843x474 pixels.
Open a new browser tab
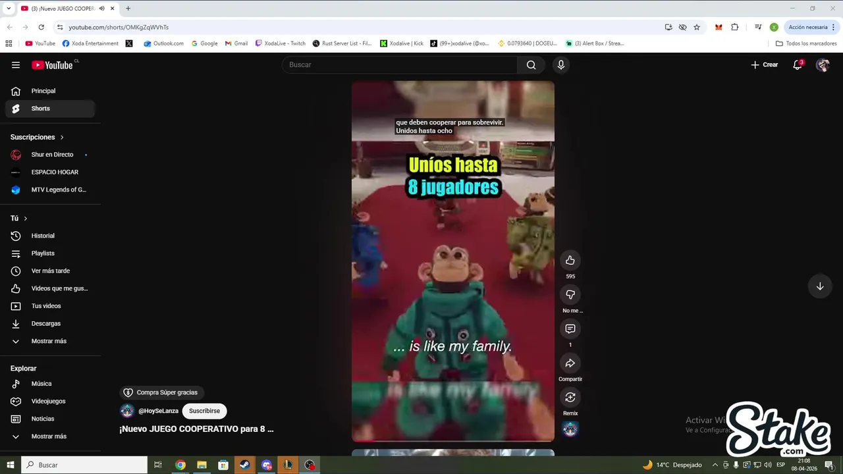[x=128, y=9]
